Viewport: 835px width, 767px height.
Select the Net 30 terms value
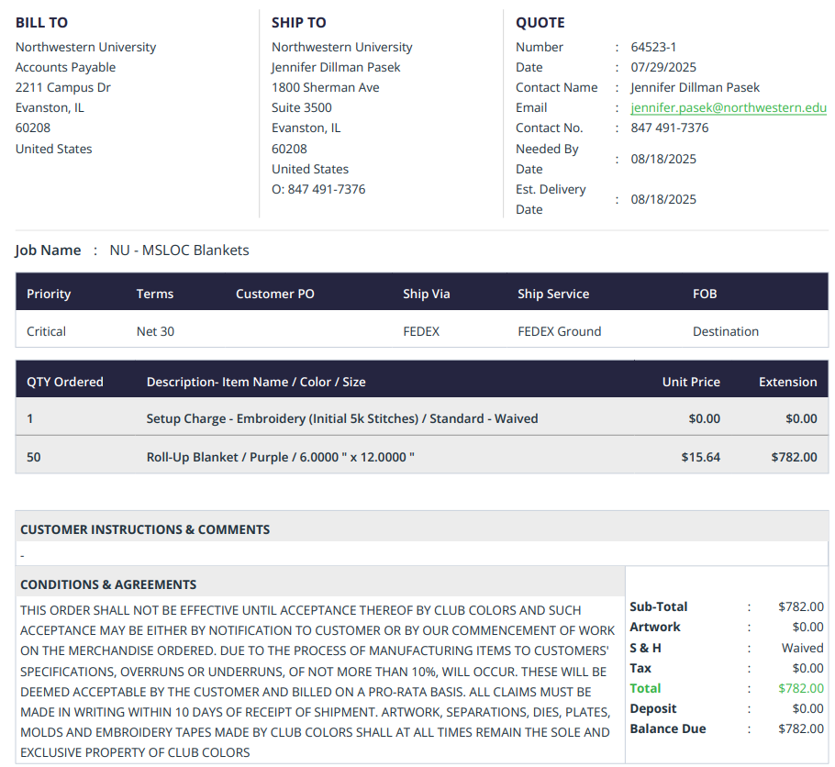[x=155, y=331]
